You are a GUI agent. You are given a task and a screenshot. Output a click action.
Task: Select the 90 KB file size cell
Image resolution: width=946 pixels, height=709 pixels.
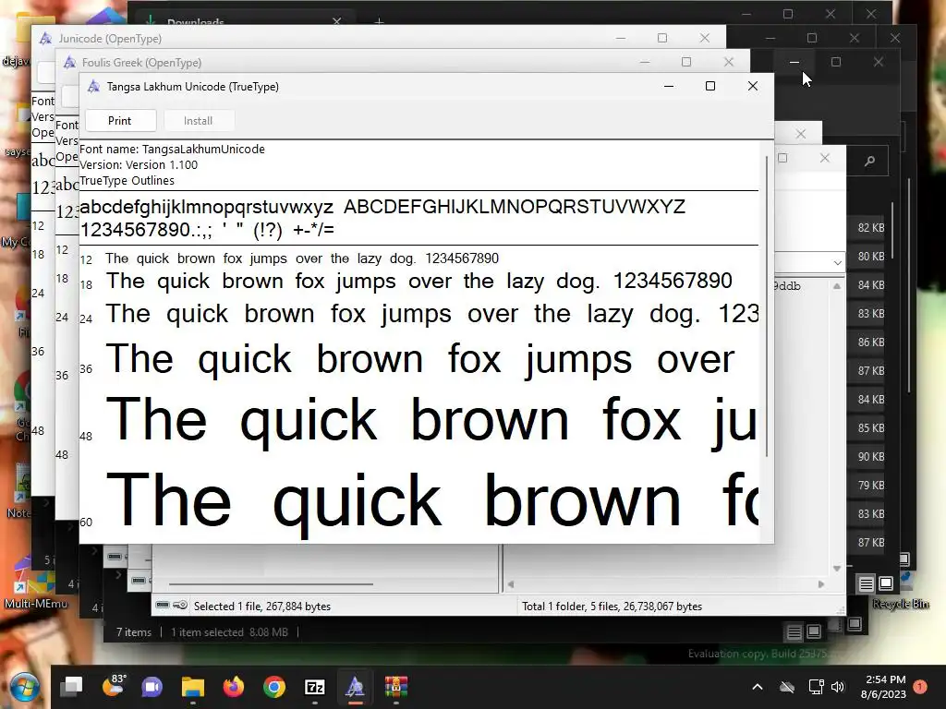pyautogui.click(x=871, y=457)
